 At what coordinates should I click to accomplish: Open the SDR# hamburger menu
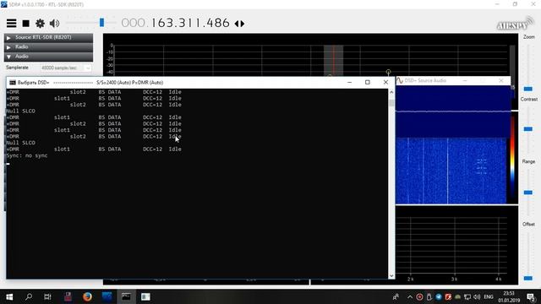(11, 24)
